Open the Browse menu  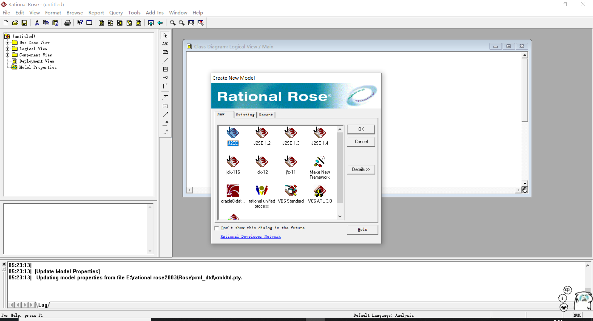point(74,13)
